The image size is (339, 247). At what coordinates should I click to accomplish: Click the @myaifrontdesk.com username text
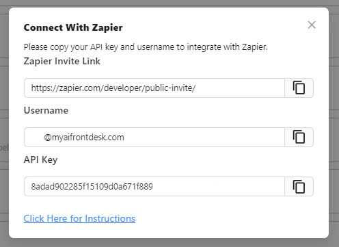click(84, 138)
